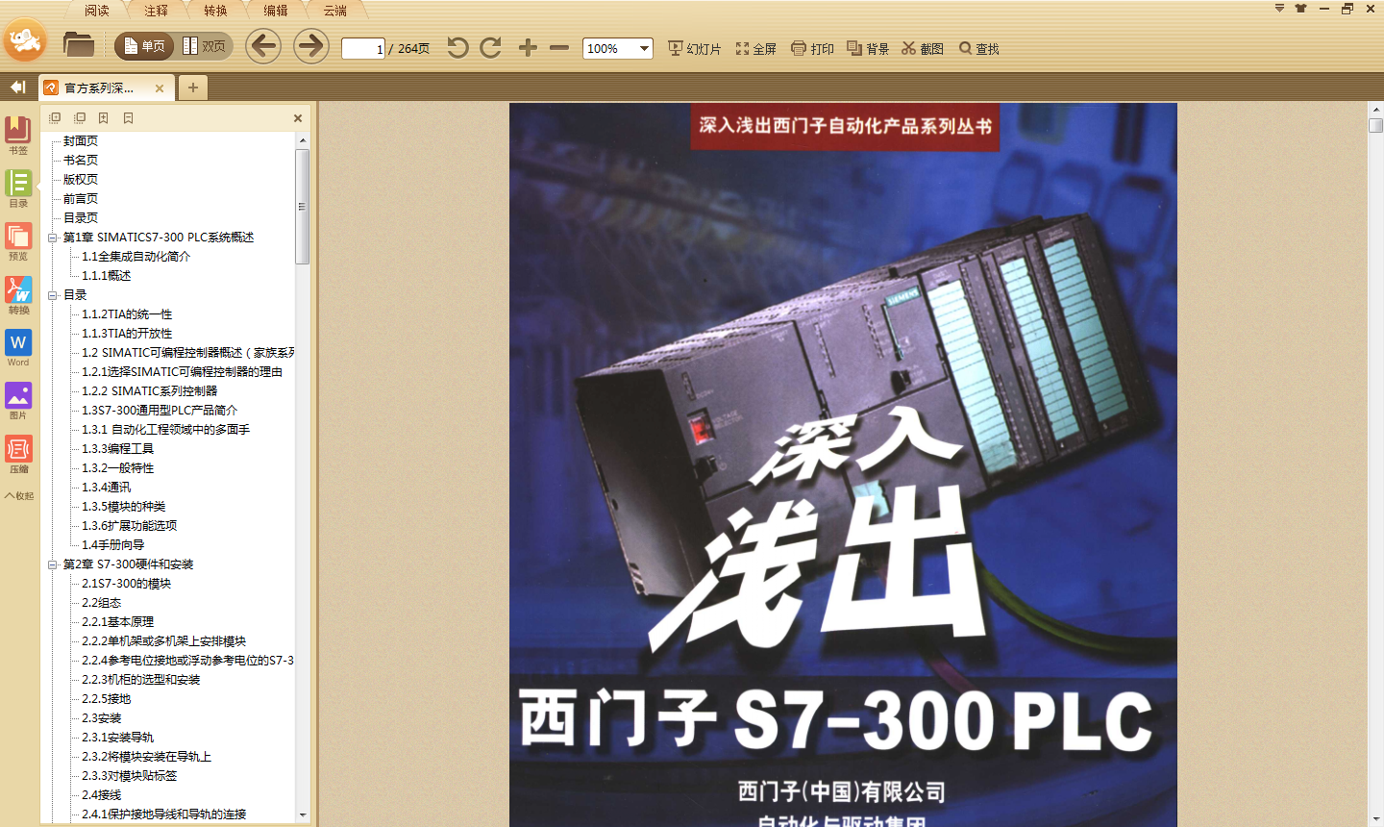Click the zoom out minus icon

tap(559, 48)
